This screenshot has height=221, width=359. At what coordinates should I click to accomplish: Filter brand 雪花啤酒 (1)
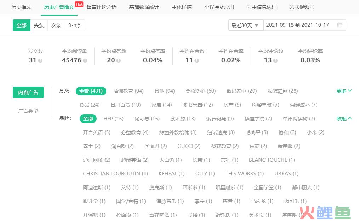(x=163, y=215)
